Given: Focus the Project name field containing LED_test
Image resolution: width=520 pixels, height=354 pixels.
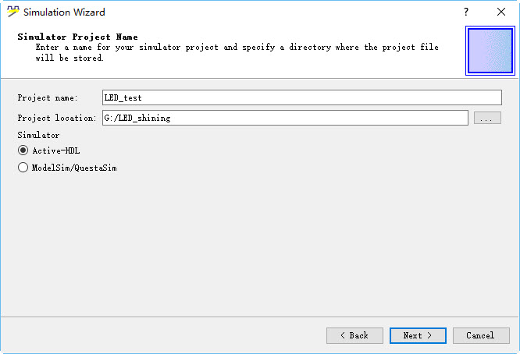Looking at the screenshot, I should coord(302,97).
